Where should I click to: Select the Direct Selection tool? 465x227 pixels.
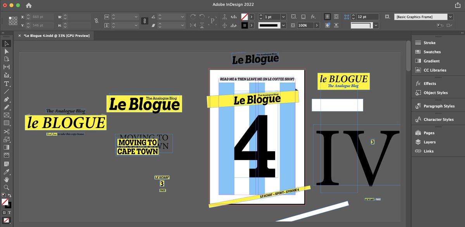(7, 51)
